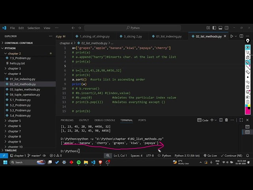253x190 pixels.
Task: Open the whiteboard easel tool in annotation toolbar
Action: tap(248, 92)
